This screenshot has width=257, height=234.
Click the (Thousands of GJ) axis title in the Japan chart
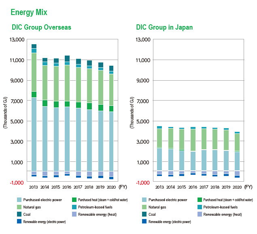[132, 112]
